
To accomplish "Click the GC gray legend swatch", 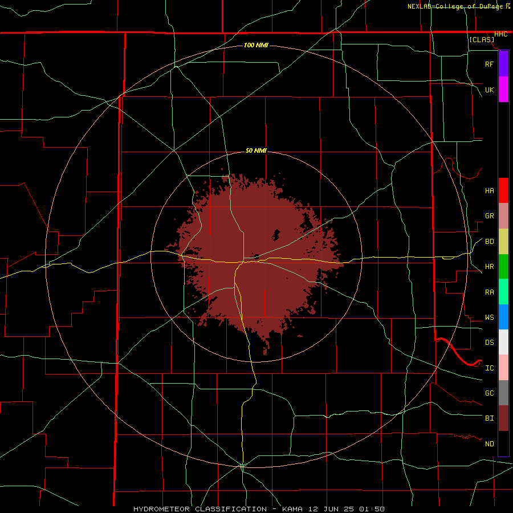I will (503, 393).
